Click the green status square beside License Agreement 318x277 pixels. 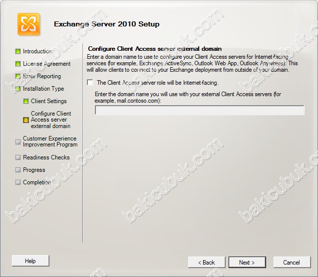pyautogui.click(x=18, y=64)
